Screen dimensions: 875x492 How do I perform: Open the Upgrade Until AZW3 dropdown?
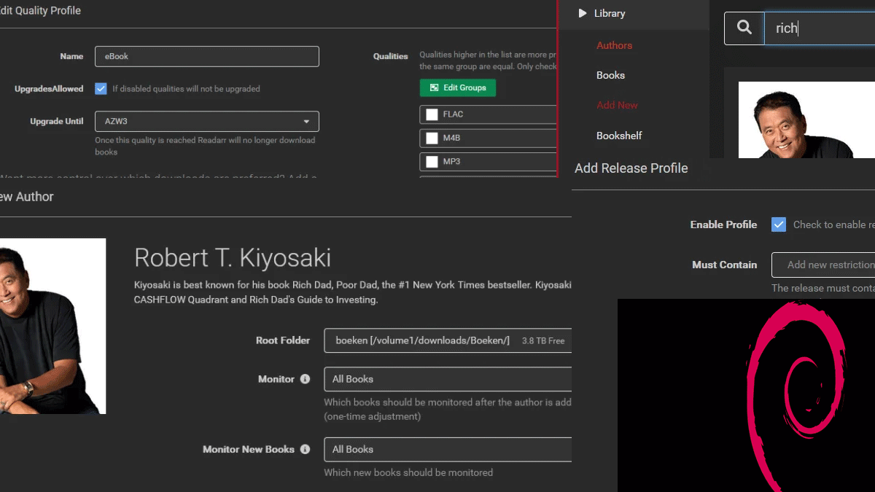pos(206,122)
